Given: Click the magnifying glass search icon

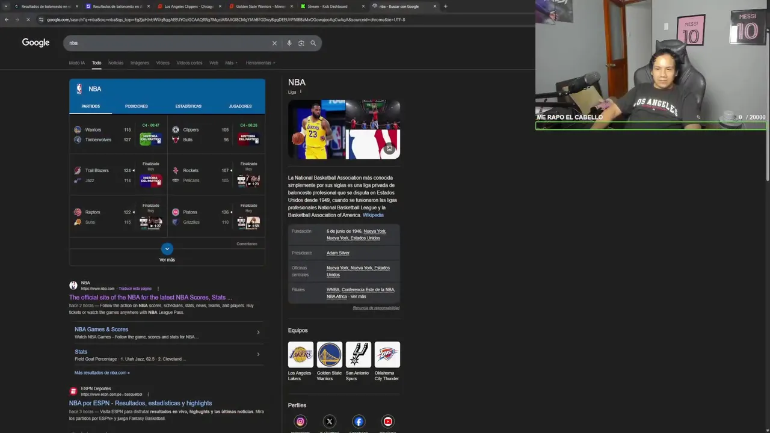Looking at the screenshot, I should (313, 43).
